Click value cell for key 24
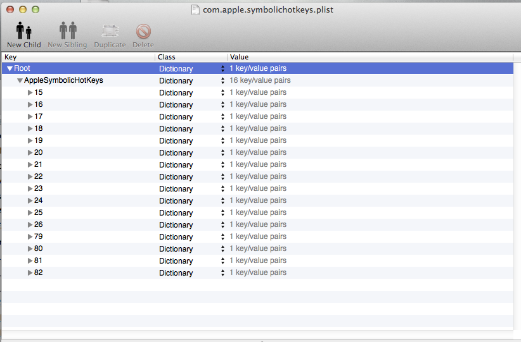The height and width of the screenshot is (342, 521). (x=258, y=200)
